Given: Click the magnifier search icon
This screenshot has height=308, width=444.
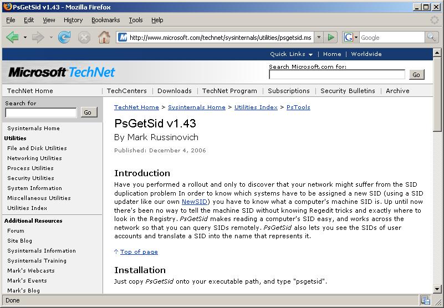Looking at the screenshot, I should click(431, 37).
